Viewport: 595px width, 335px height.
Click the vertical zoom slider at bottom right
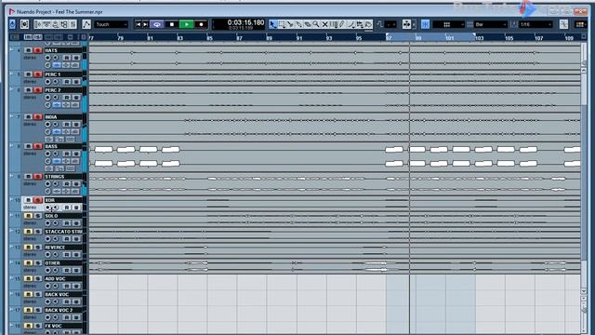point(584,310)
